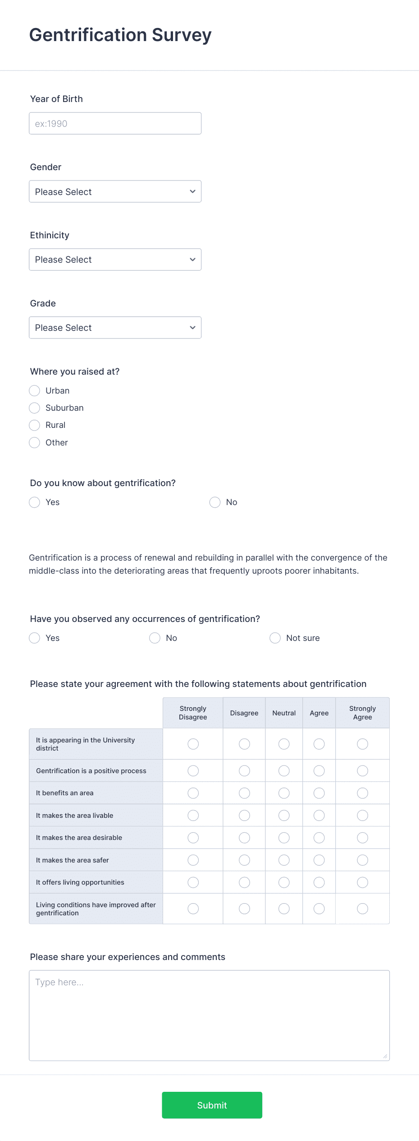The image size is (419, 1141).
Task: Choose the Suburban radio option
Action: pos(35,408)
